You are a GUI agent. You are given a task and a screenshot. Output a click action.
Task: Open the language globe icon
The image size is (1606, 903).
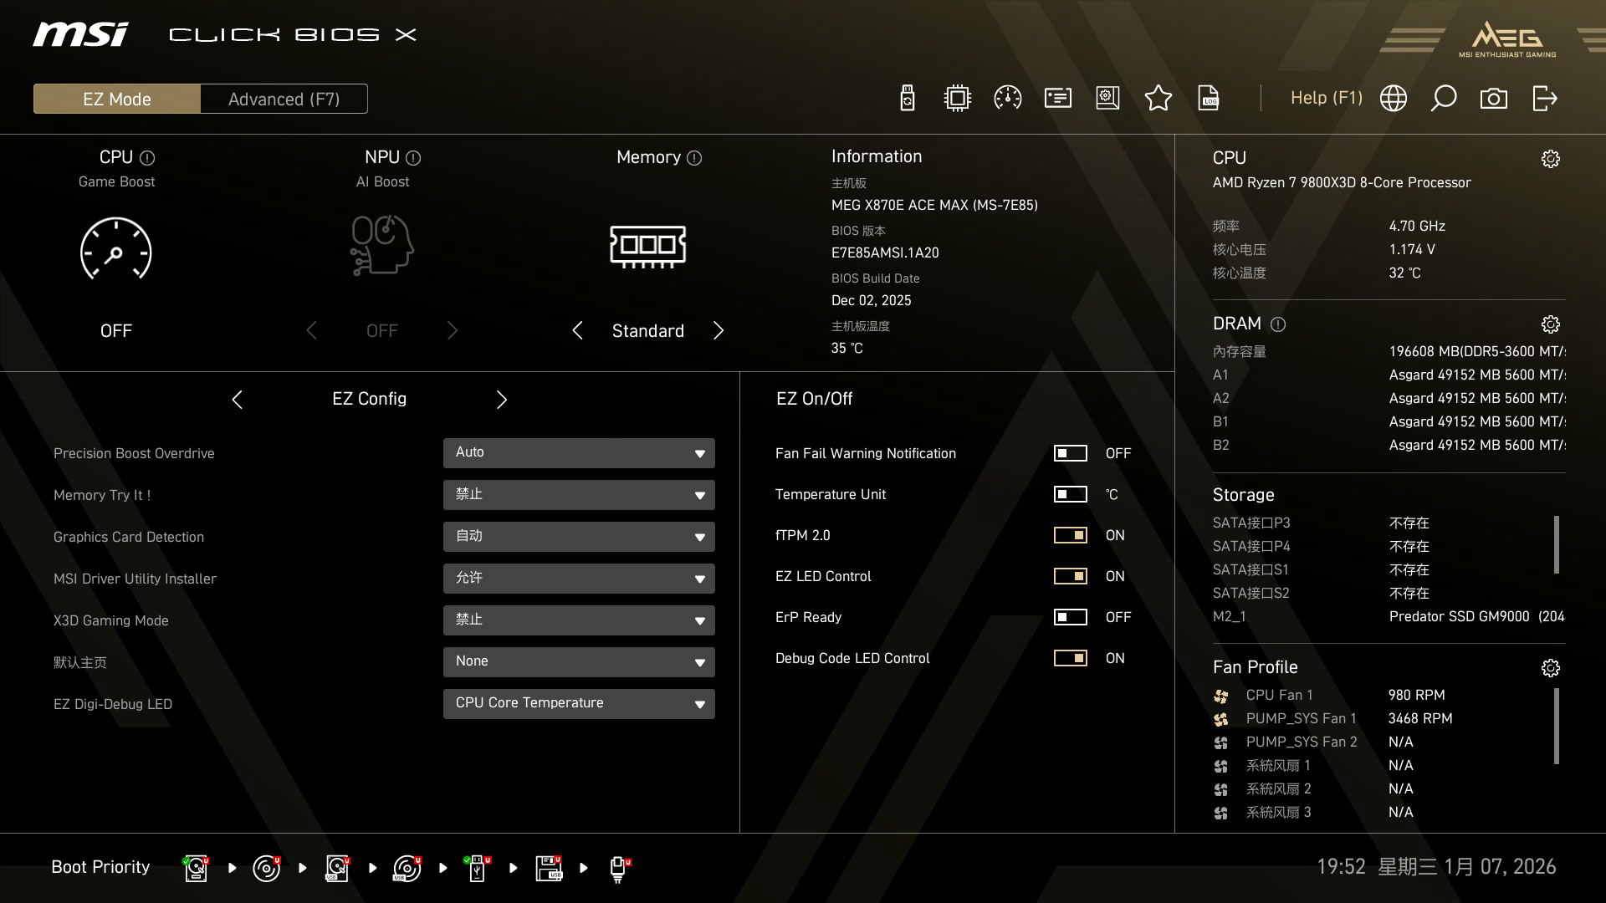coord(1393,99)
